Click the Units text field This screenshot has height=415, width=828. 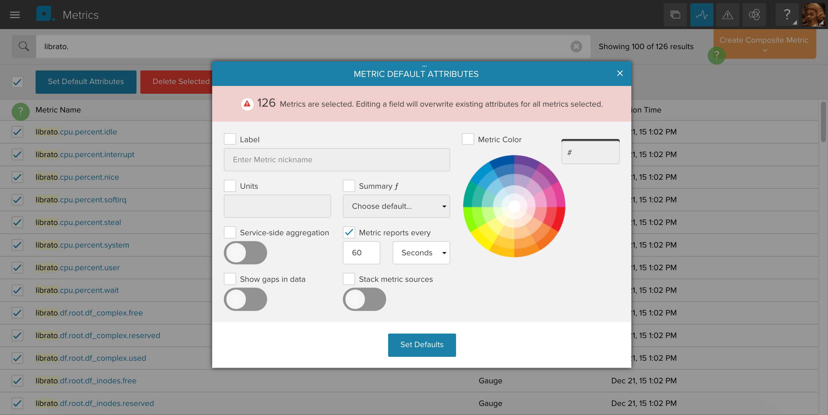(x=278, y=206)
